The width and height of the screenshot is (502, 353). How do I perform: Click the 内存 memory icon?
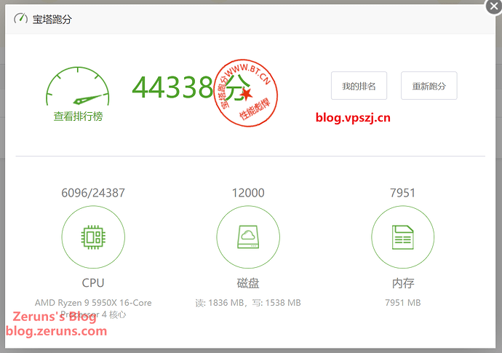[402, 237]
